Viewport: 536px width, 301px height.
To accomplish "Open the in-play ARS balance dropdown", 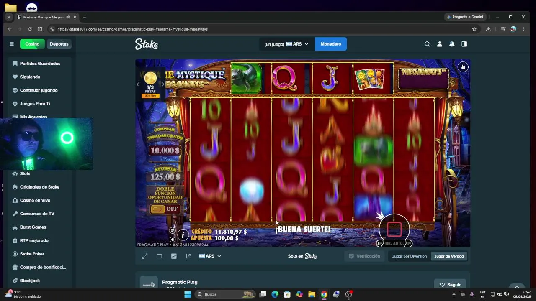I will [286, 44].
